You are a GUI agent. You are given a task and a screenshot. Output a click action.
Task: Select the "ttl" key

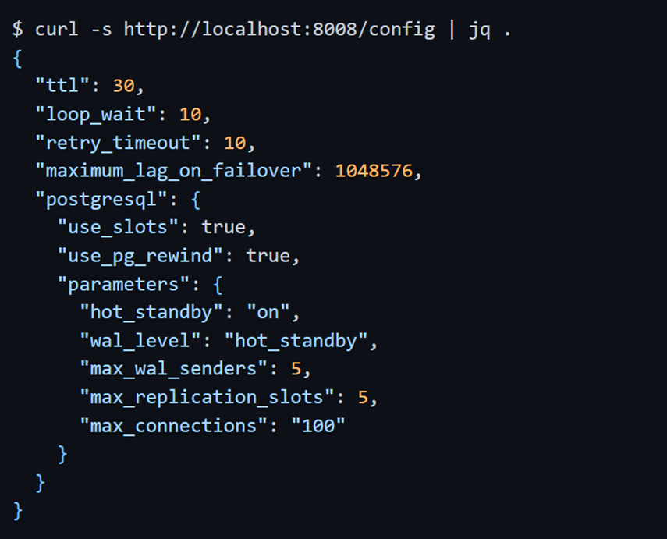tap(62, 85)
